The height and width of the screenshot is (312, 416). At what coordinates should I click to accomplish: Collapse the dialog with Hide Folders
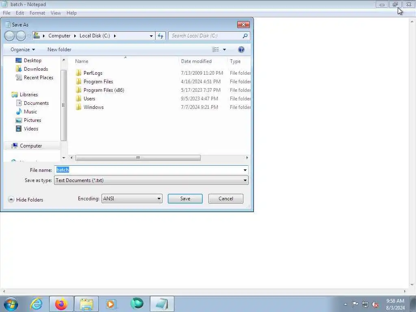(26, 199)
